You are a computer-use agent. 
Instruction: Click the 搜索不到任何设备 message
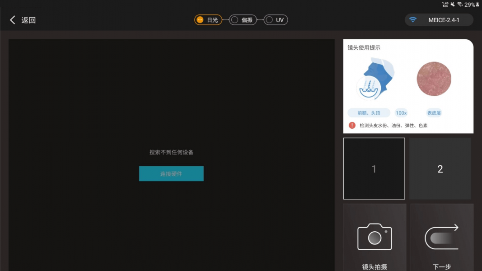point(171,152)
